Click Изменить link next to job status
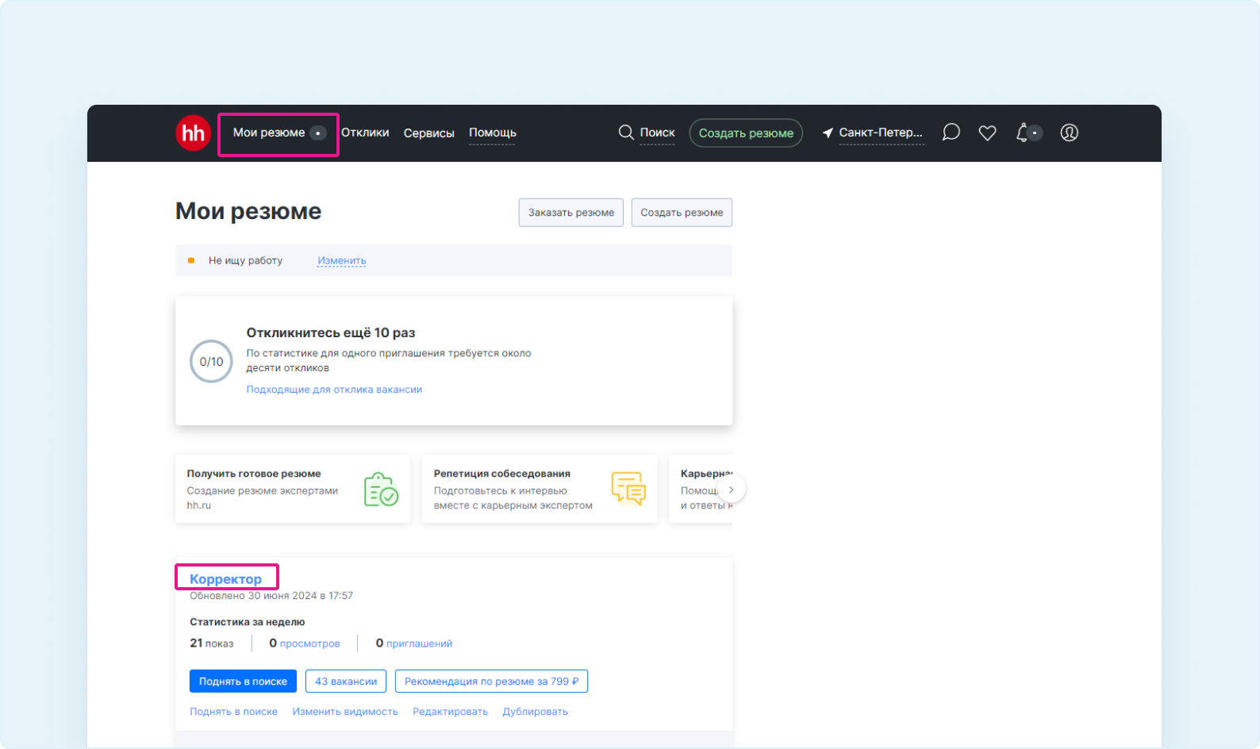The width and height of the screenshot is (1260, 749). tap(342, 260)
